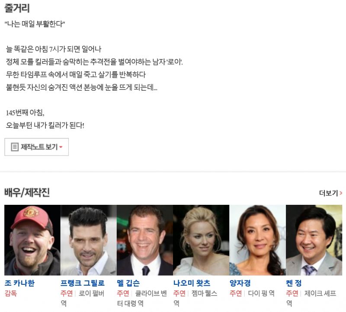The image size is (346, 312).
Task: Open 켄 정 actor photo
Action: [x=314, y=240]
